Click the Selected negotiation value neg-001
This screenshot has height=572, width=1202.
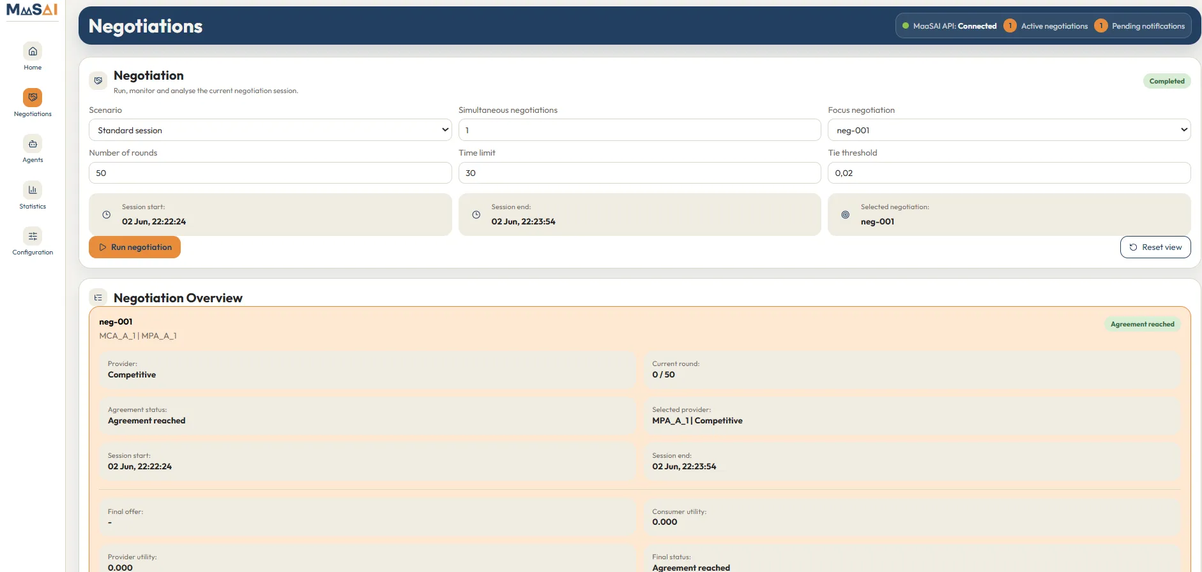pos(878,222)
